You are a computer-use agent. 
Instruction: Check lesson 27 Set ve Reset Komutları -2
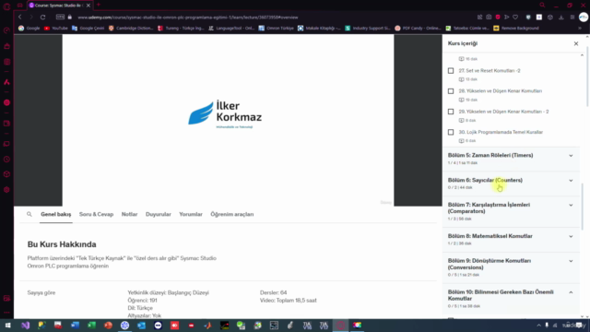[451, 71]
